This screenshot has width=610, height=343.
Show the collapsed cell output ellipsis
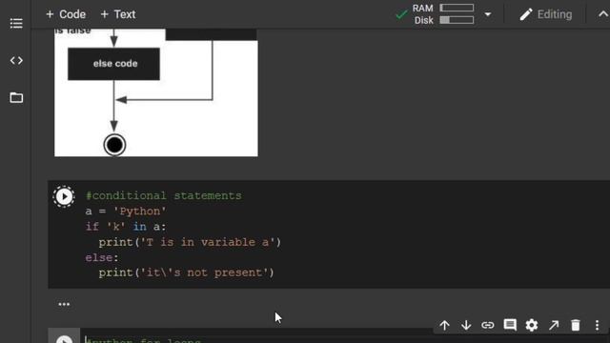(64, 304)
